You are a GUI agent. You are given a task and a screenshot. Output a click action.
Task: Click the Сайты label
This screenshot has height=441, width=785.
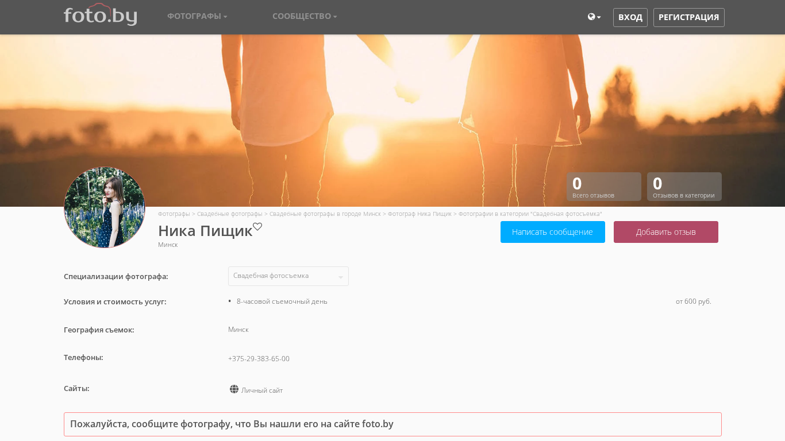pos(76,389)
